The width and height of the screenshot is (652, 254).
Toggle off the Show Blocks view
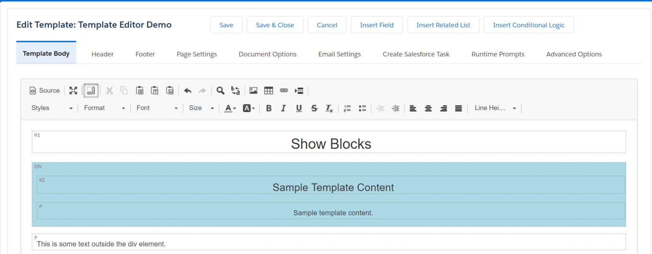91,90
